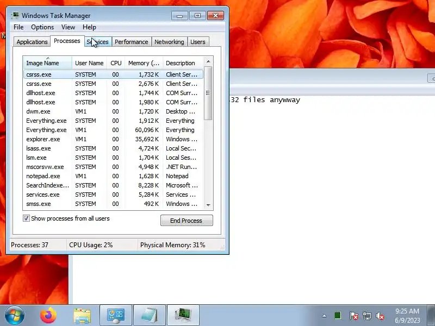Image resolution: width=435 pixels, height=326 pixels.
Task: Show hidden tray icons arrow
Action: [x=324, y=316]
